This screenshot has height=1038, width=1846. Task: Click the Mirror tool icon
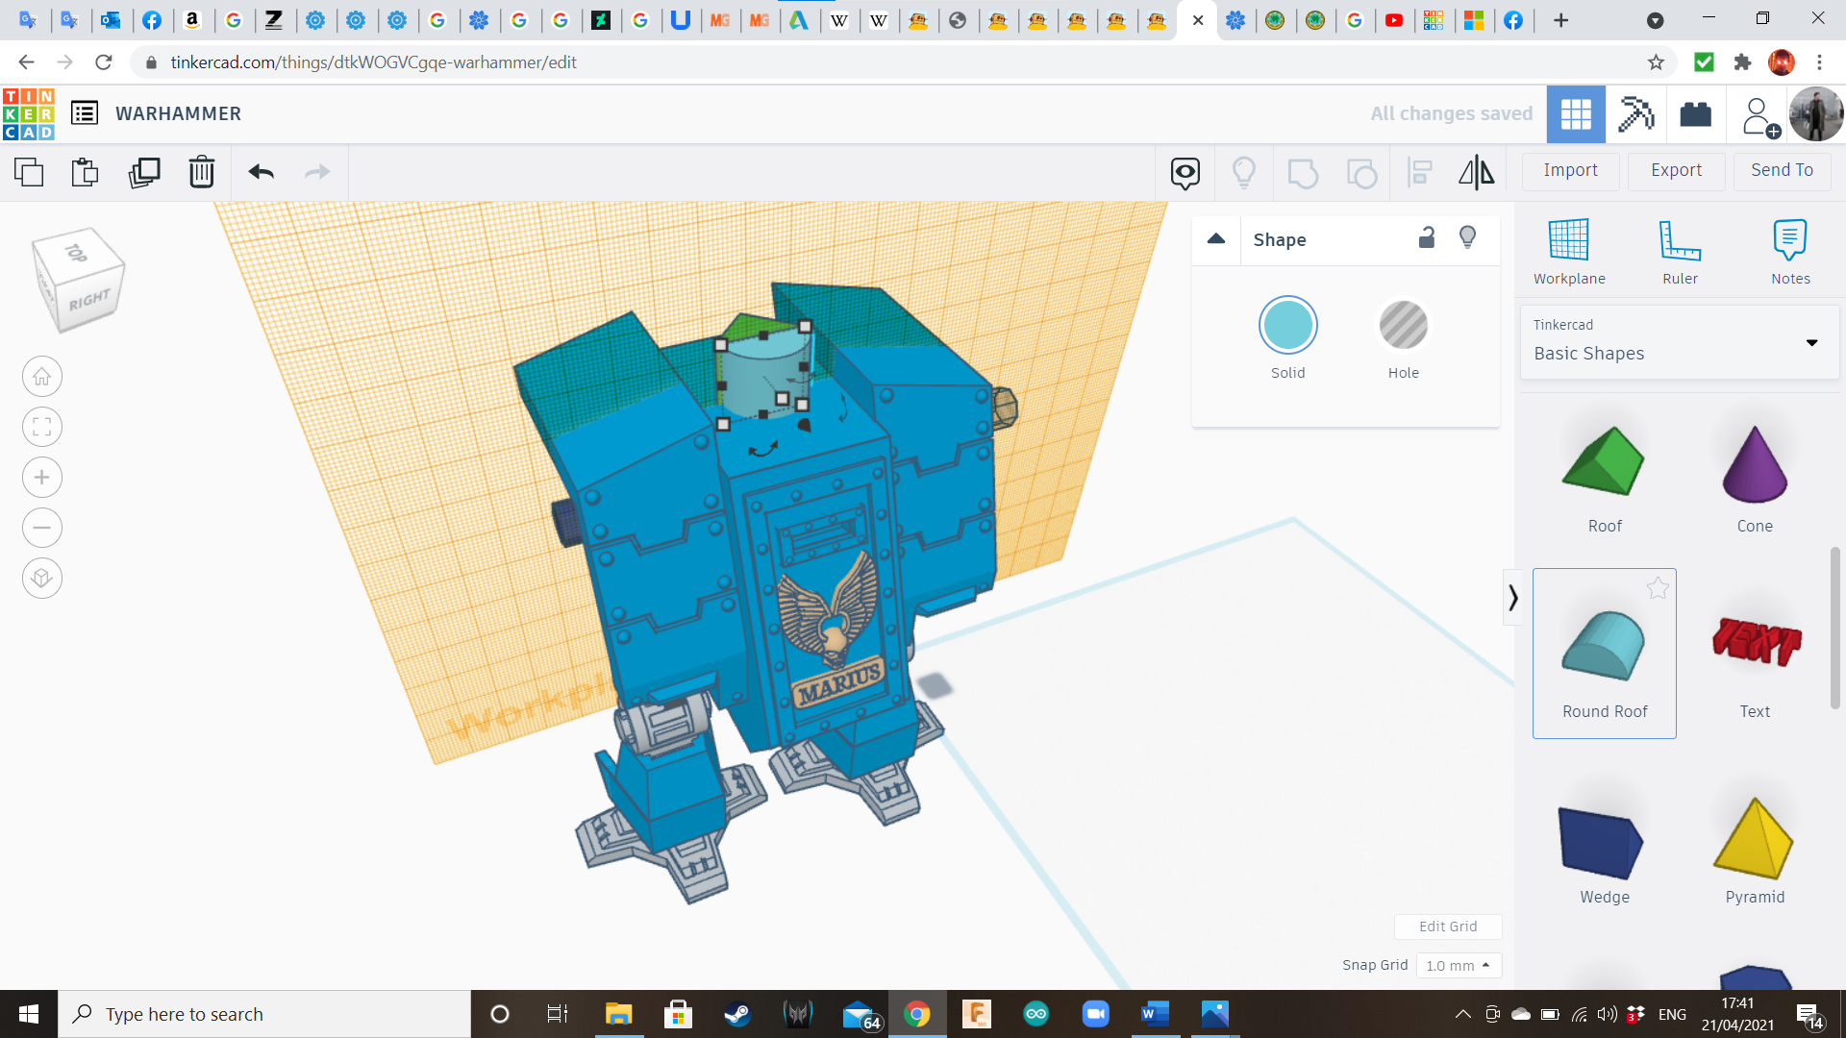[x=1476, y=172]
